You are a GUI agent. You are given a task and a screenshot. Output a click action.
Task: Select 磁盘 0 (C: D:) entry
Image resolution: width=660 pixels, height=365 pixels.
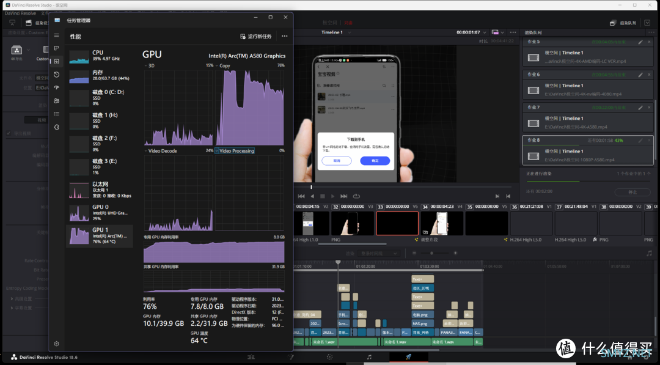[100, 98]
